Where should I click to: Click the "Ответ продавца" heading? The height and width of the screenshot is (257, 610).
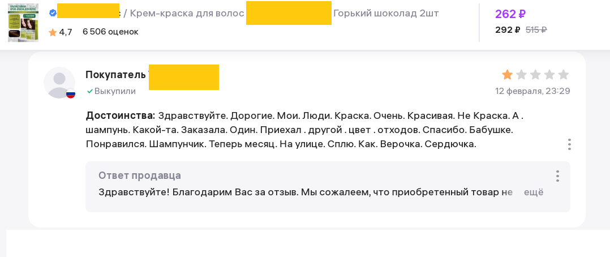coord(139,175)
